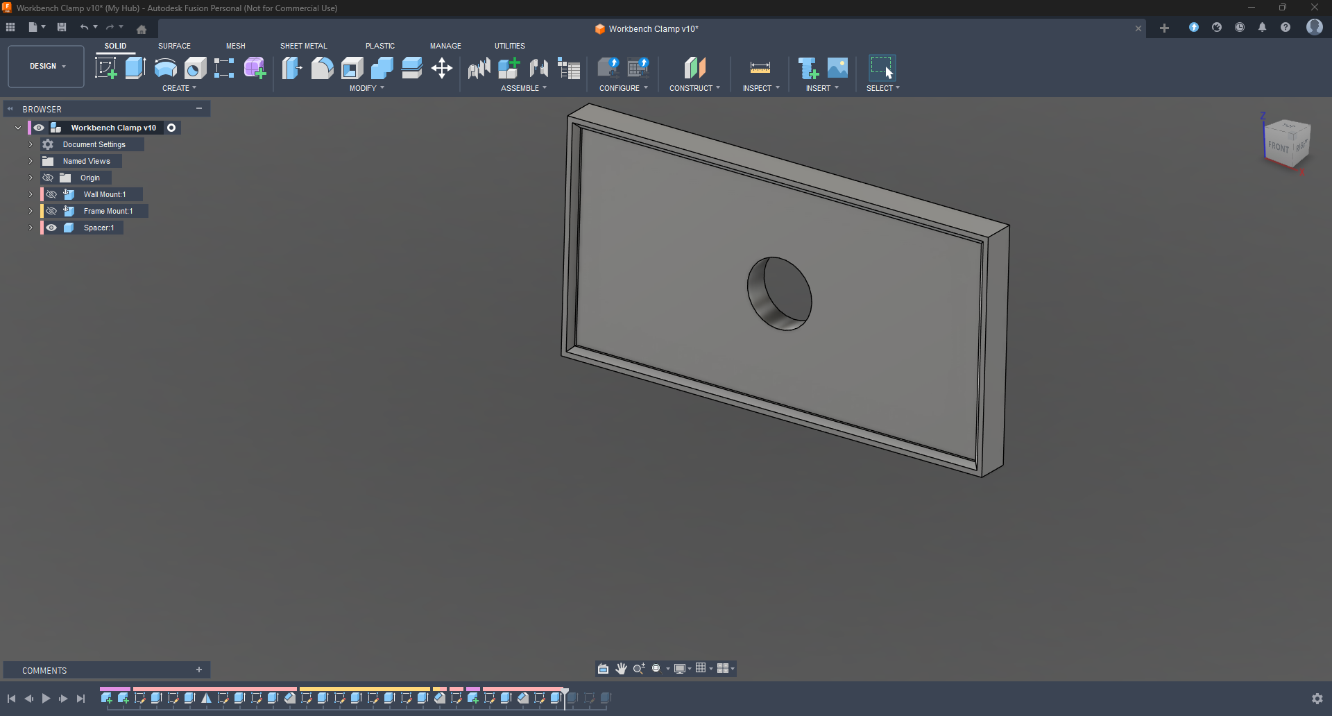Open the CONSTRUCT dropdown menu
The image size is (1332, 716).
click(x=694, y=88)
